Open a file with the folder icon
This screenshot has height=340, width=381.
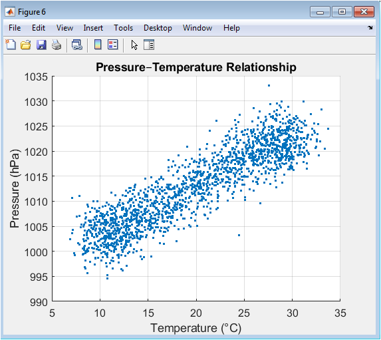(x=26, y=45)
